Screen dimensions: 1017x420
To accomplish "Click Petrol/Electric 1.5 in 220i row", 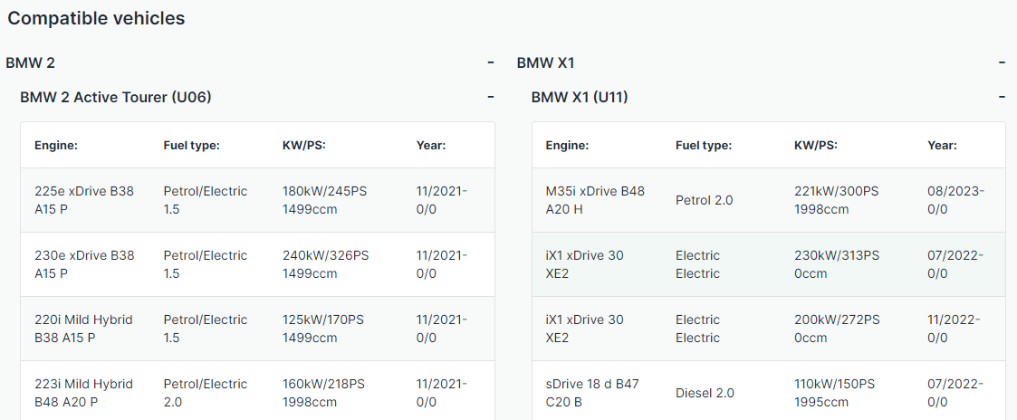I will tap(206, 329).
